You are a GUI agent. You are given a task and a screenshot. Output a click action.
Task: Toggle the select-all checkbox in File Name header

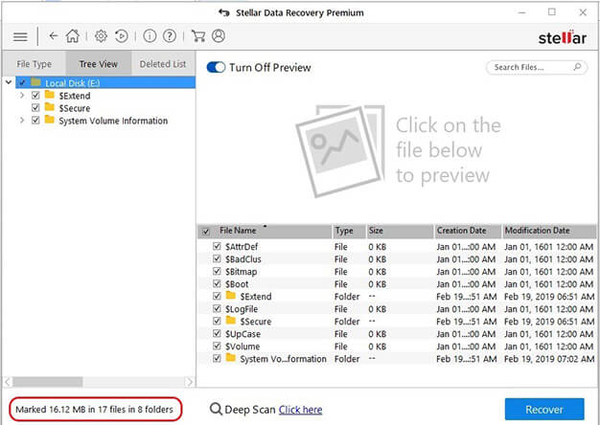[x=206, y=232]
